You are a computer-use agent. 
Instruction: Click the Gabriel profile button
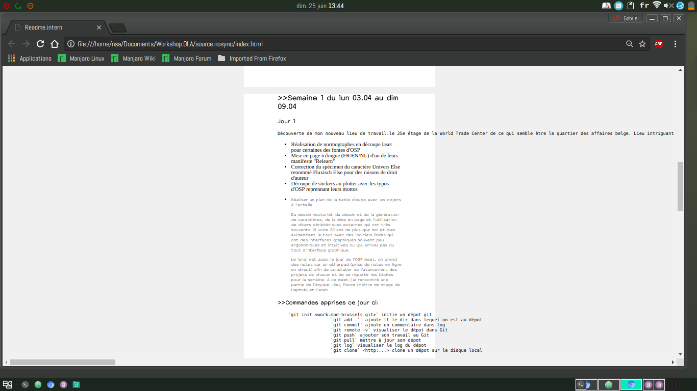626,18
